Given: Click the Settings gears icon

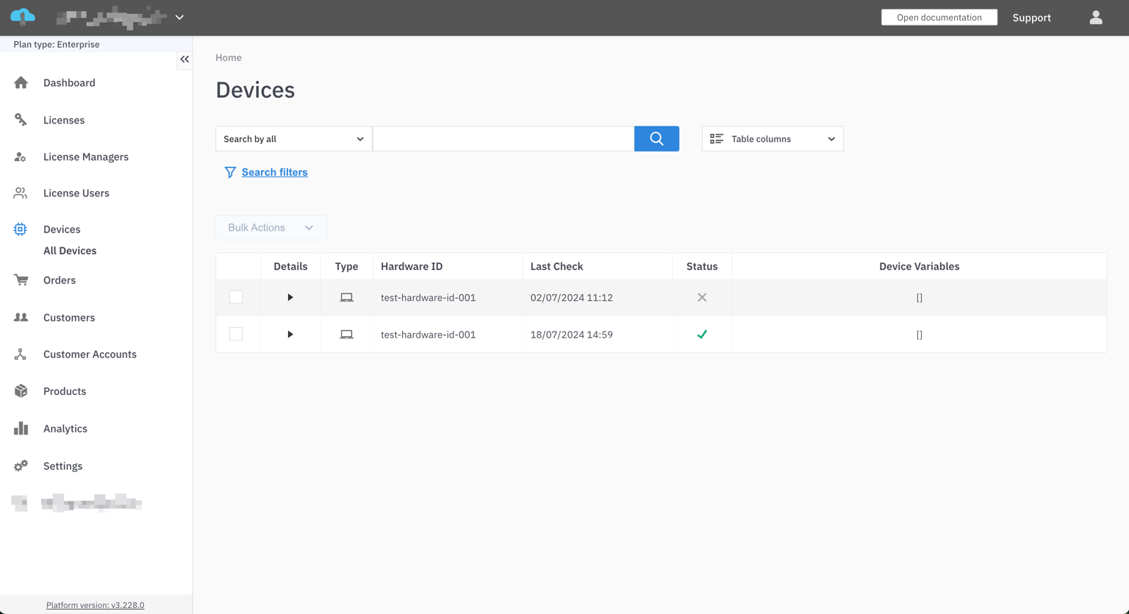Looking at the screenshot, I should pyautogui.click(x=21, y=466).
